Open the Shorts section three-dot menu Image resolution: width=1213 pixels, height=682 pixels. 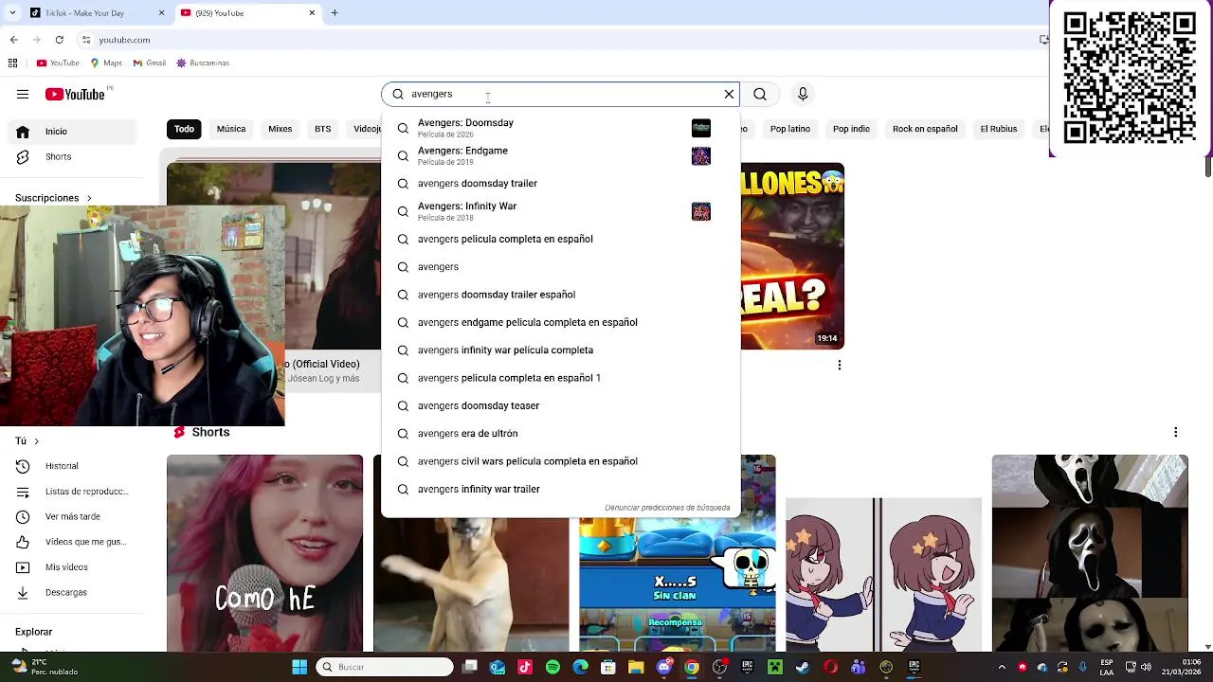click(x=1175, y=432)
